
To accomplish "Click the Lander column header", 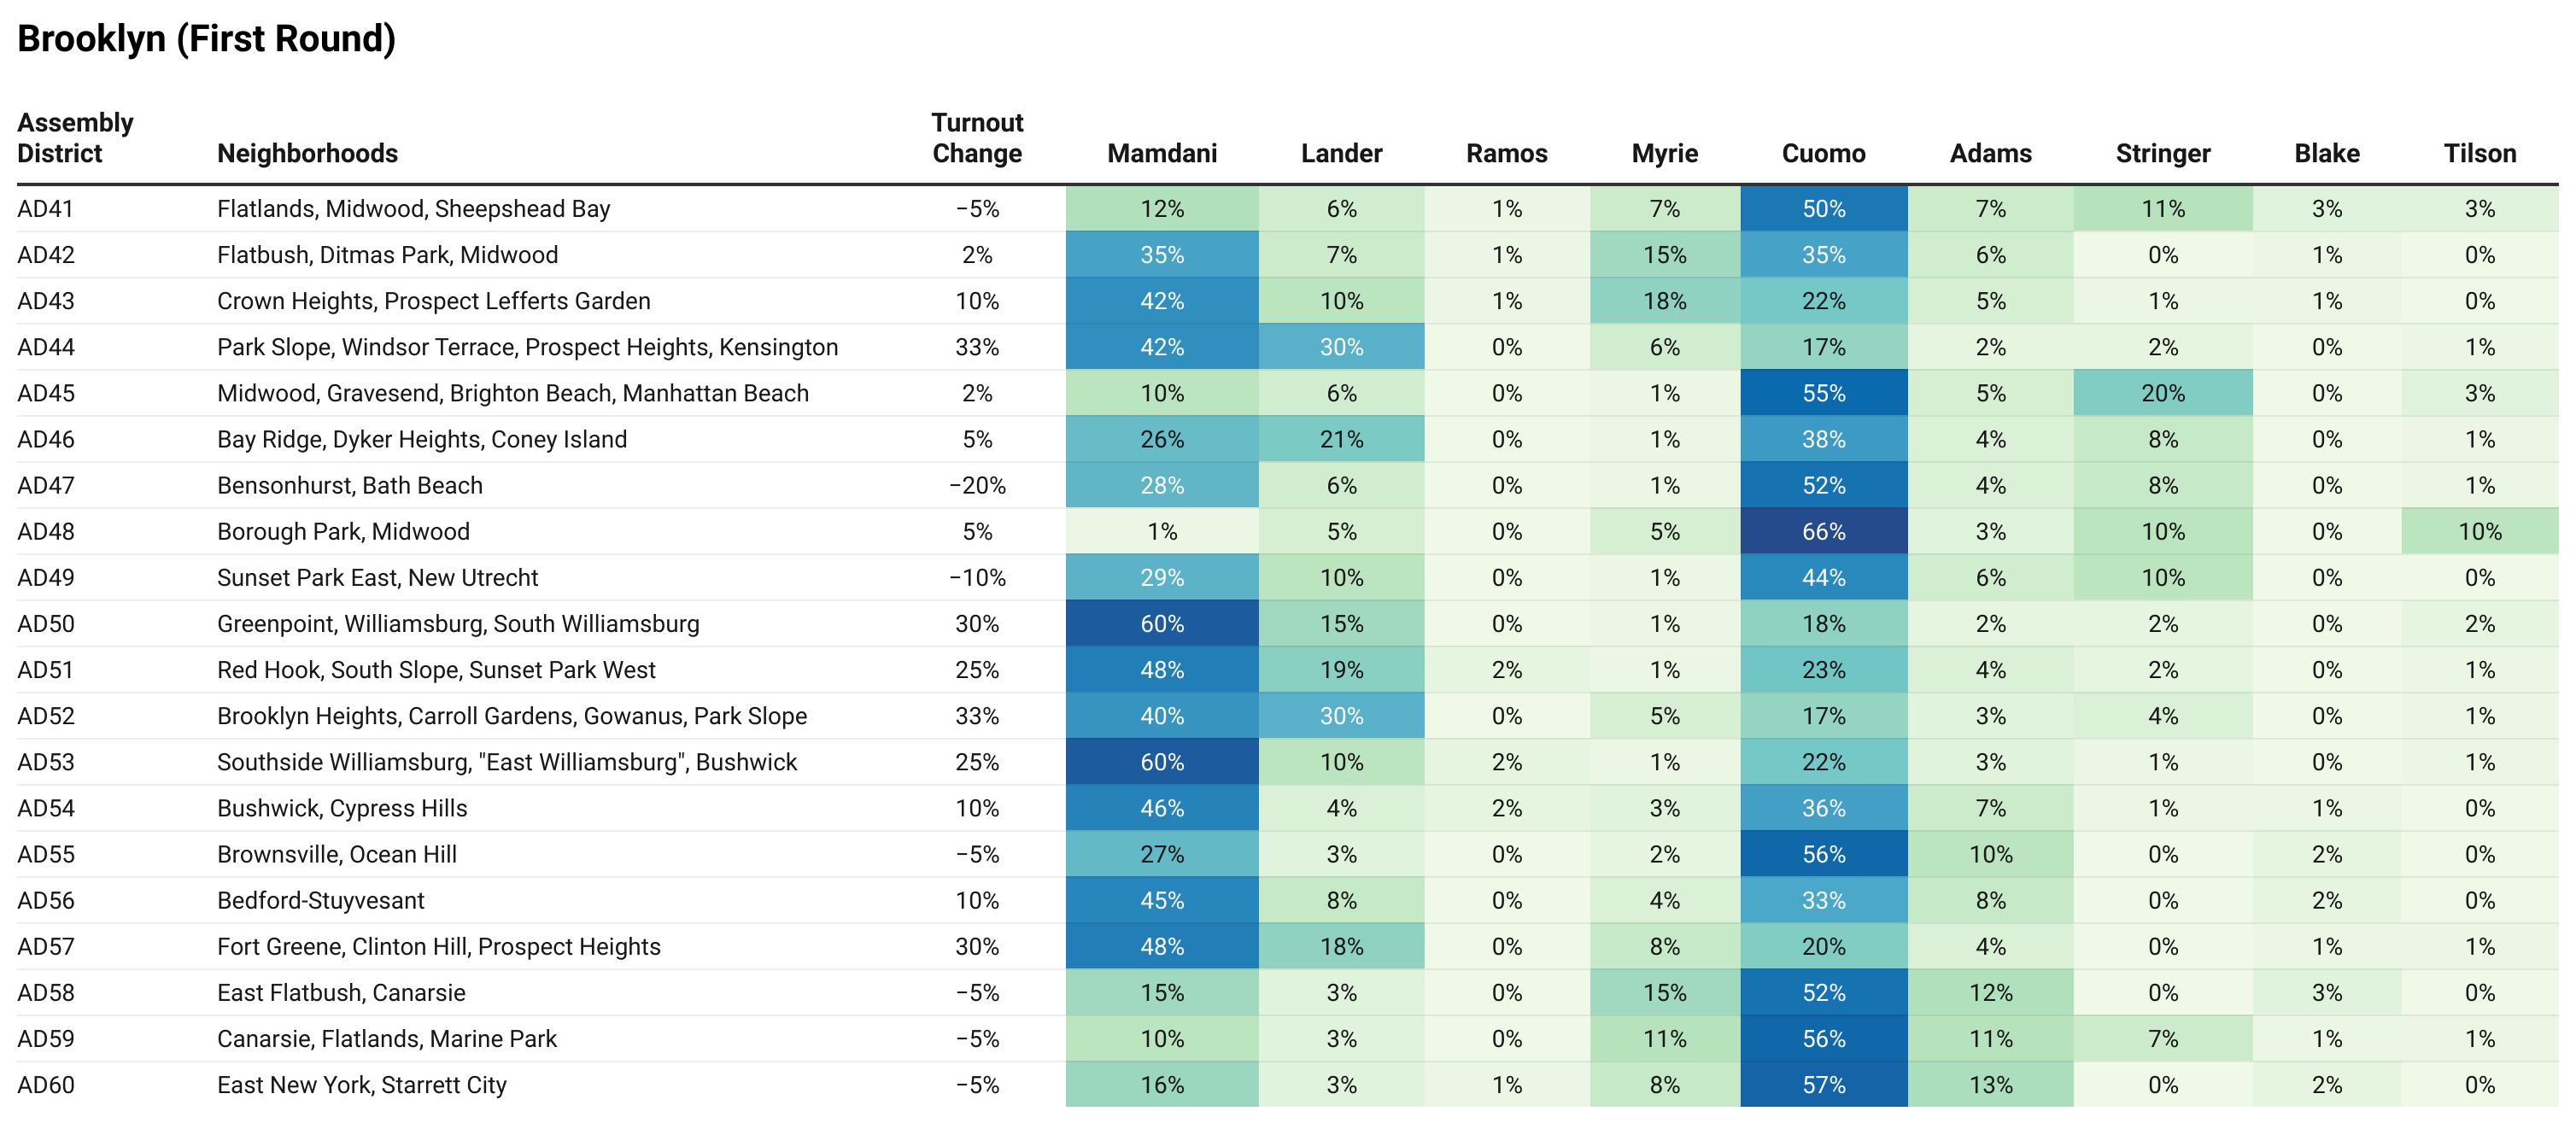I will click(1341, 153).
